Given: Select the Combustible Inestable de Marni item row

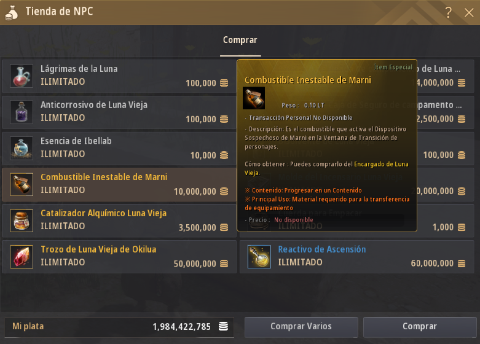Looking at the screenshot, I should tap(119, 184).
